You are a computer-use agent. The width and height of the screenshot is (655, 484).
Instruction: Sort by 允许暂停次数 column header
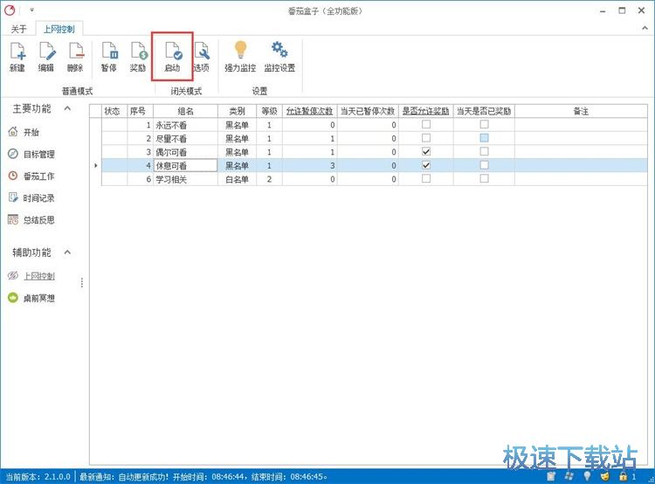point(309,111)
